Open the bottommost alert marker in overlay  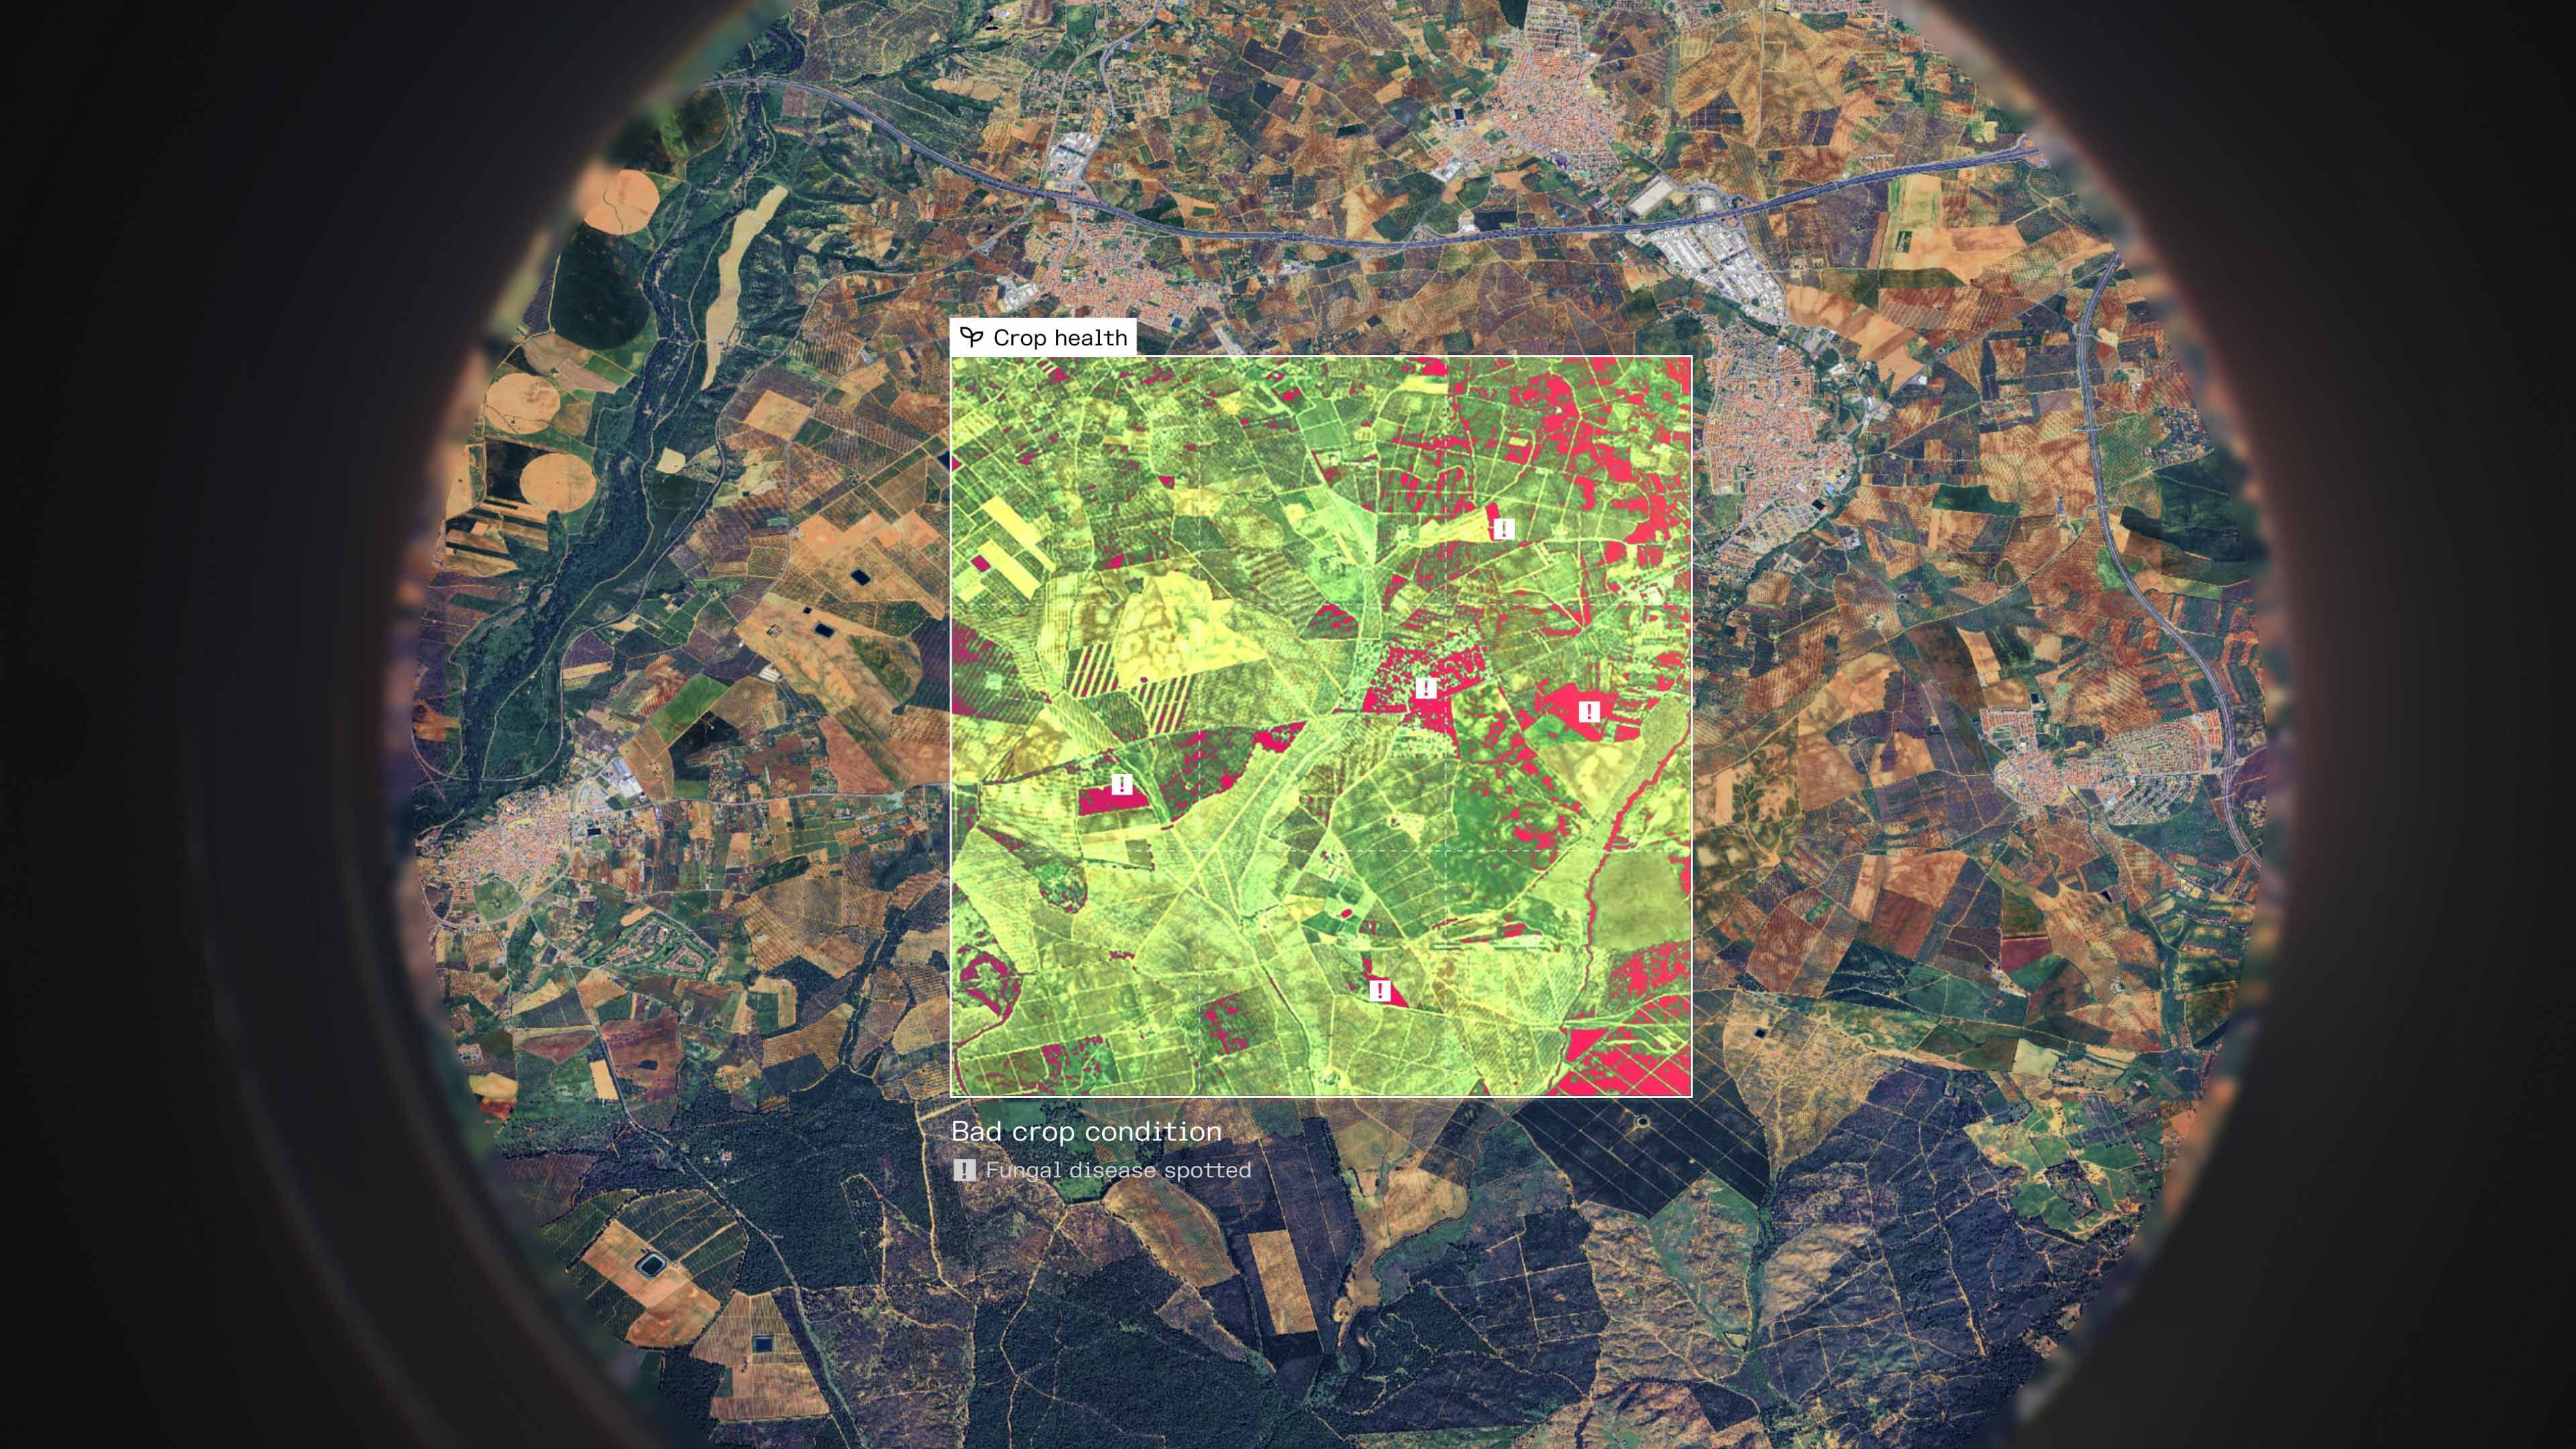[x=1380, y=991]
